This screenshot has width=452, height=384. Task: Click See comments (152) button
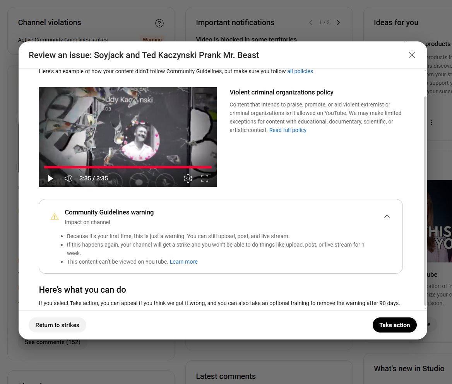pos(53,342)
